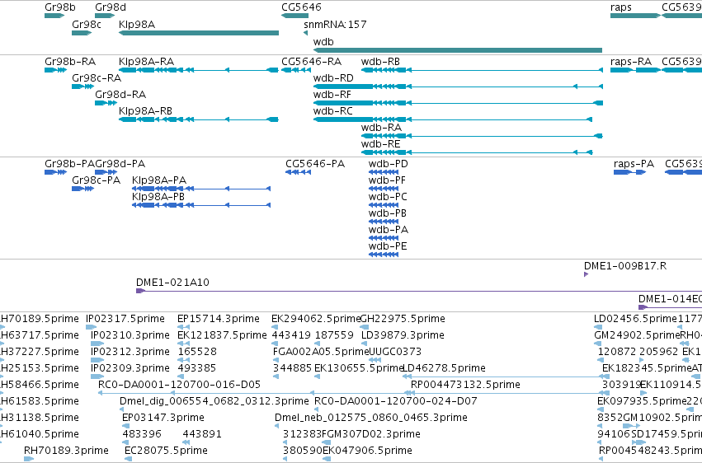Select the FGM307D02.3prime EST label
Viewport: 702px width, 463px height.
[371, 434]
